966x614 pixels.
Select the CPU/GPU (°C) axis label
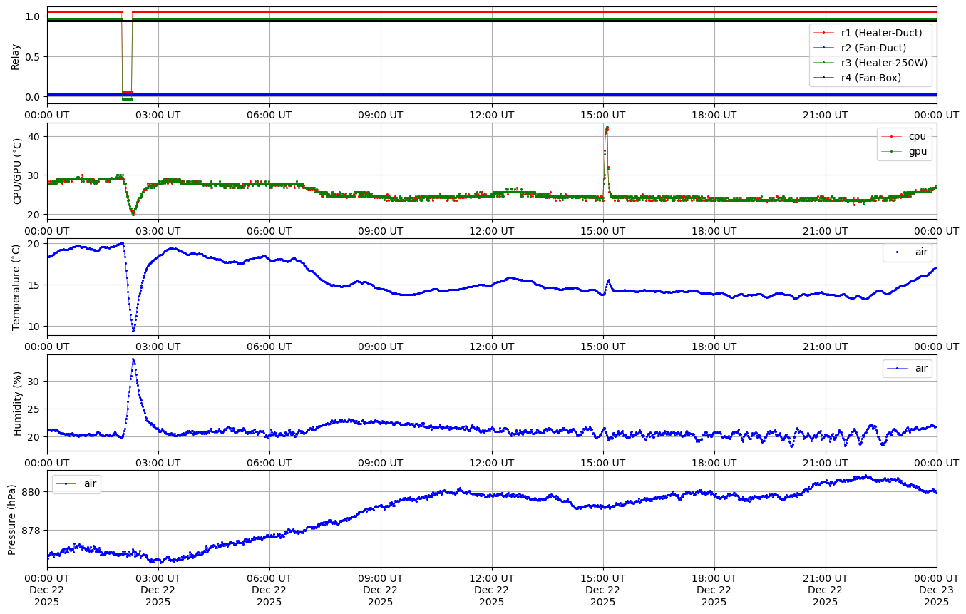click(x=18, y=171)
